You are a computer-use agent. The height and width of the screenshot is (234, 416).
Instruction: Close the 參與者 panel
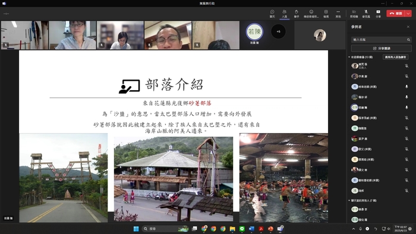[408, 27]
